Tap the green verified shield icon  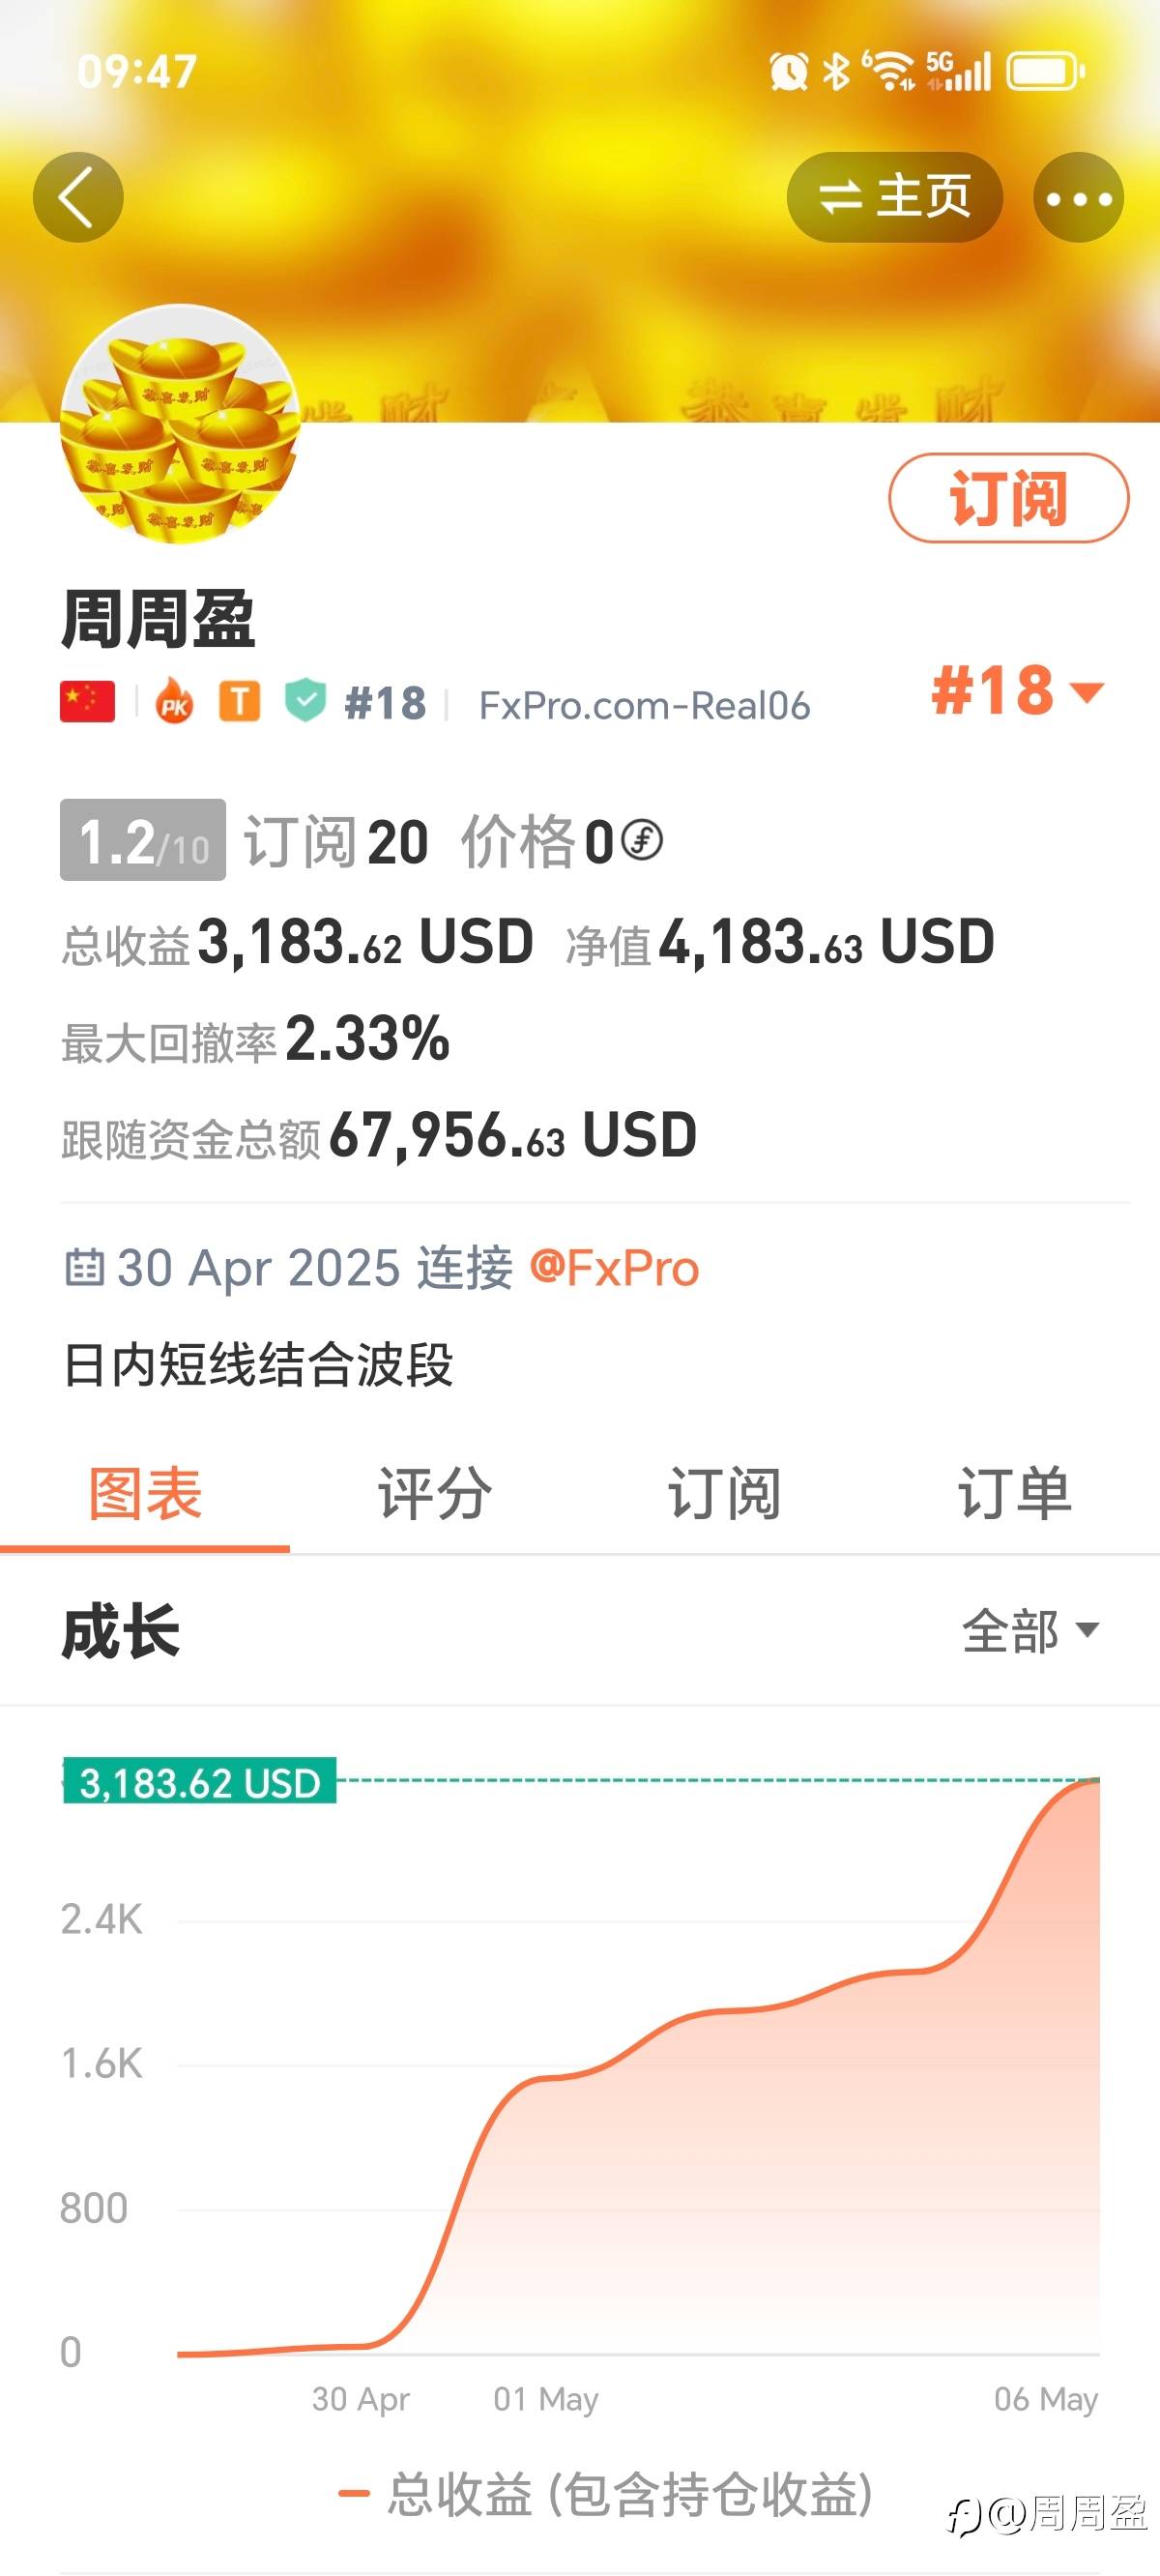305,701
